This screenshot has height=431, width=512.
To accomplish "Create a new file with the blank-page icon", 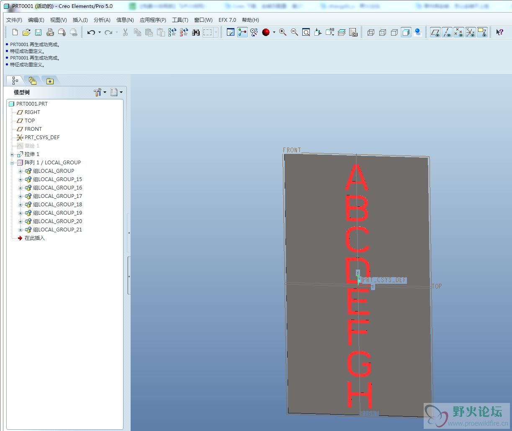I will coord(15,32).
